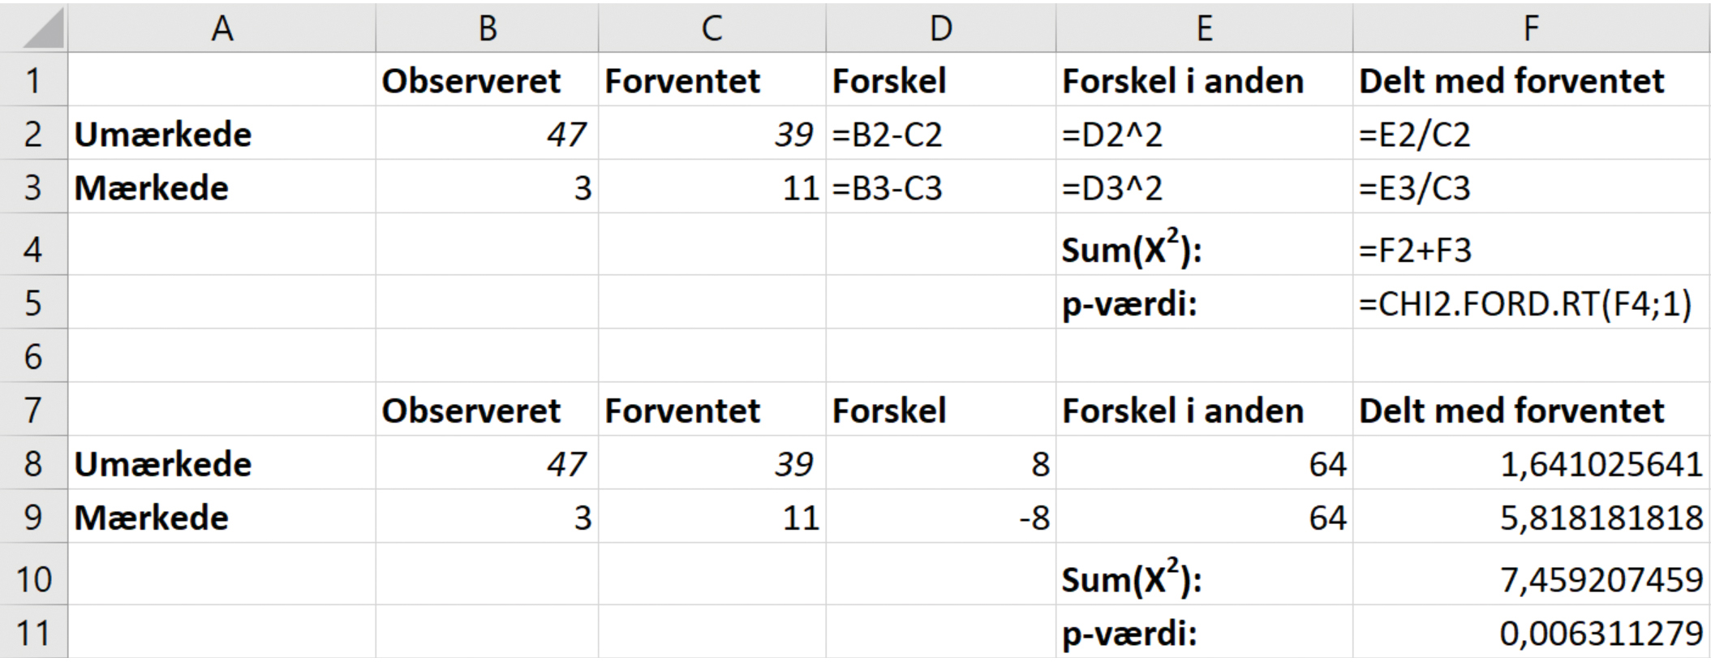Select the row 11 header
The width and height of the screenshot is (1711, 662).
click(33, 633)
